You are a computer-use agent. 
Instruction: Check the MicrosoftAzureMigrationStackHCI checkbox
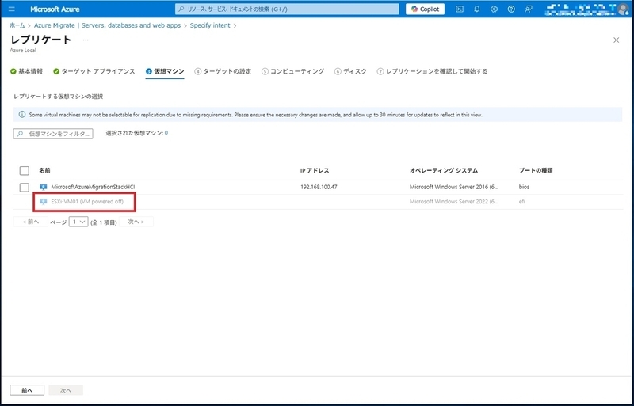pyautogui.click(x=25, y=187)
